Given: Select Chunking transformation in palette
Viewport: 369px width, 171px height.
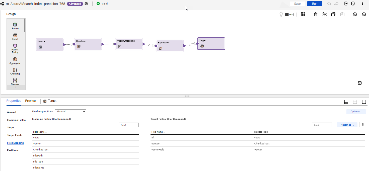Looking at the screenshot, I should (15, 71).
